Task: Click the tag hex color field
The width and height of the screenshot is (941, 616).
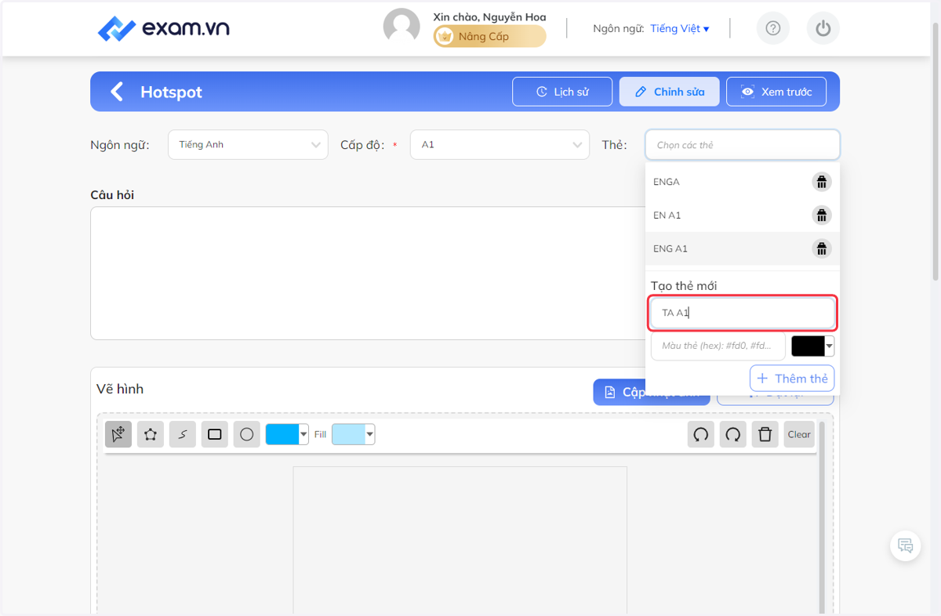Action: [x=718, y=346]
